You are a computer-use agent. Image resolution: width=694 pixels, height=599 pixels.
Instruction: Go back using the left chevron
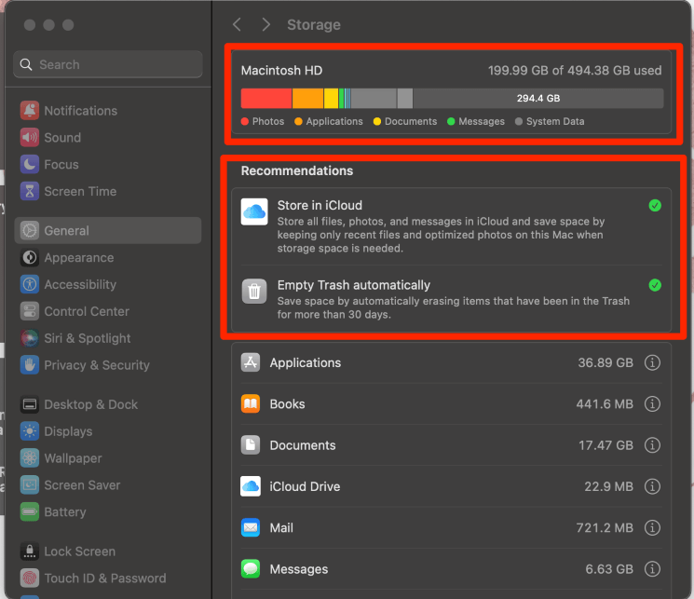[237, 24]
